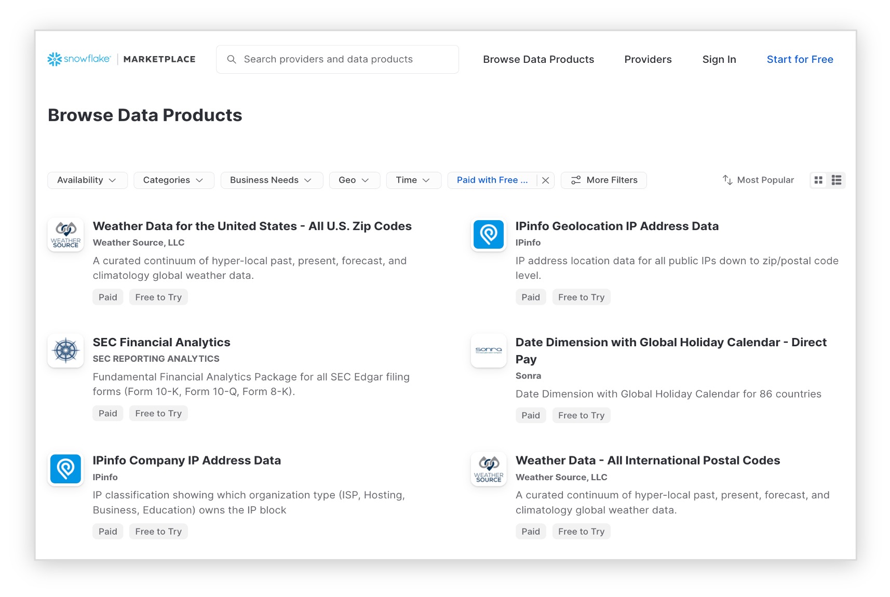Click the SEC Financial Analytics compass icon

(x=66, y=351)
